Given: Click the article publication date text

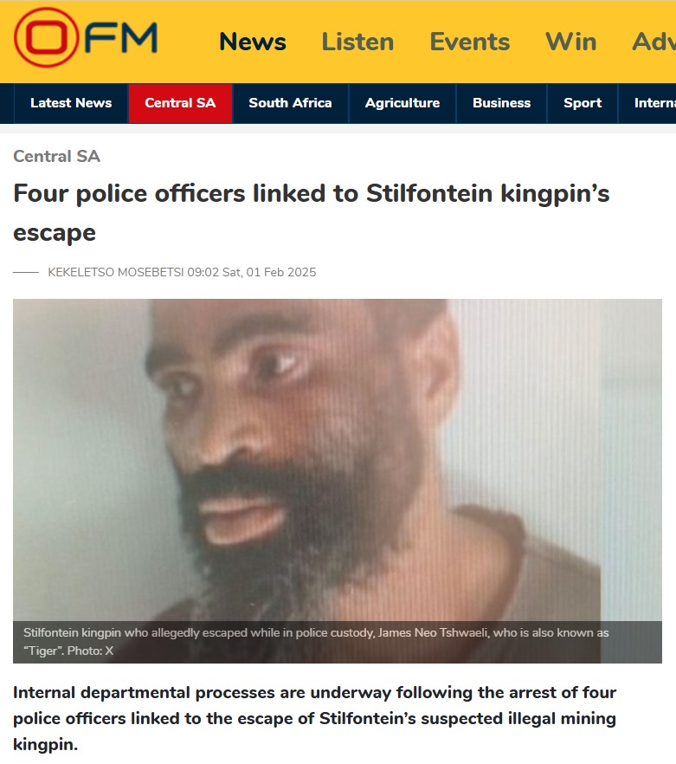Looking at the screenshot, I should click(252, 272).
